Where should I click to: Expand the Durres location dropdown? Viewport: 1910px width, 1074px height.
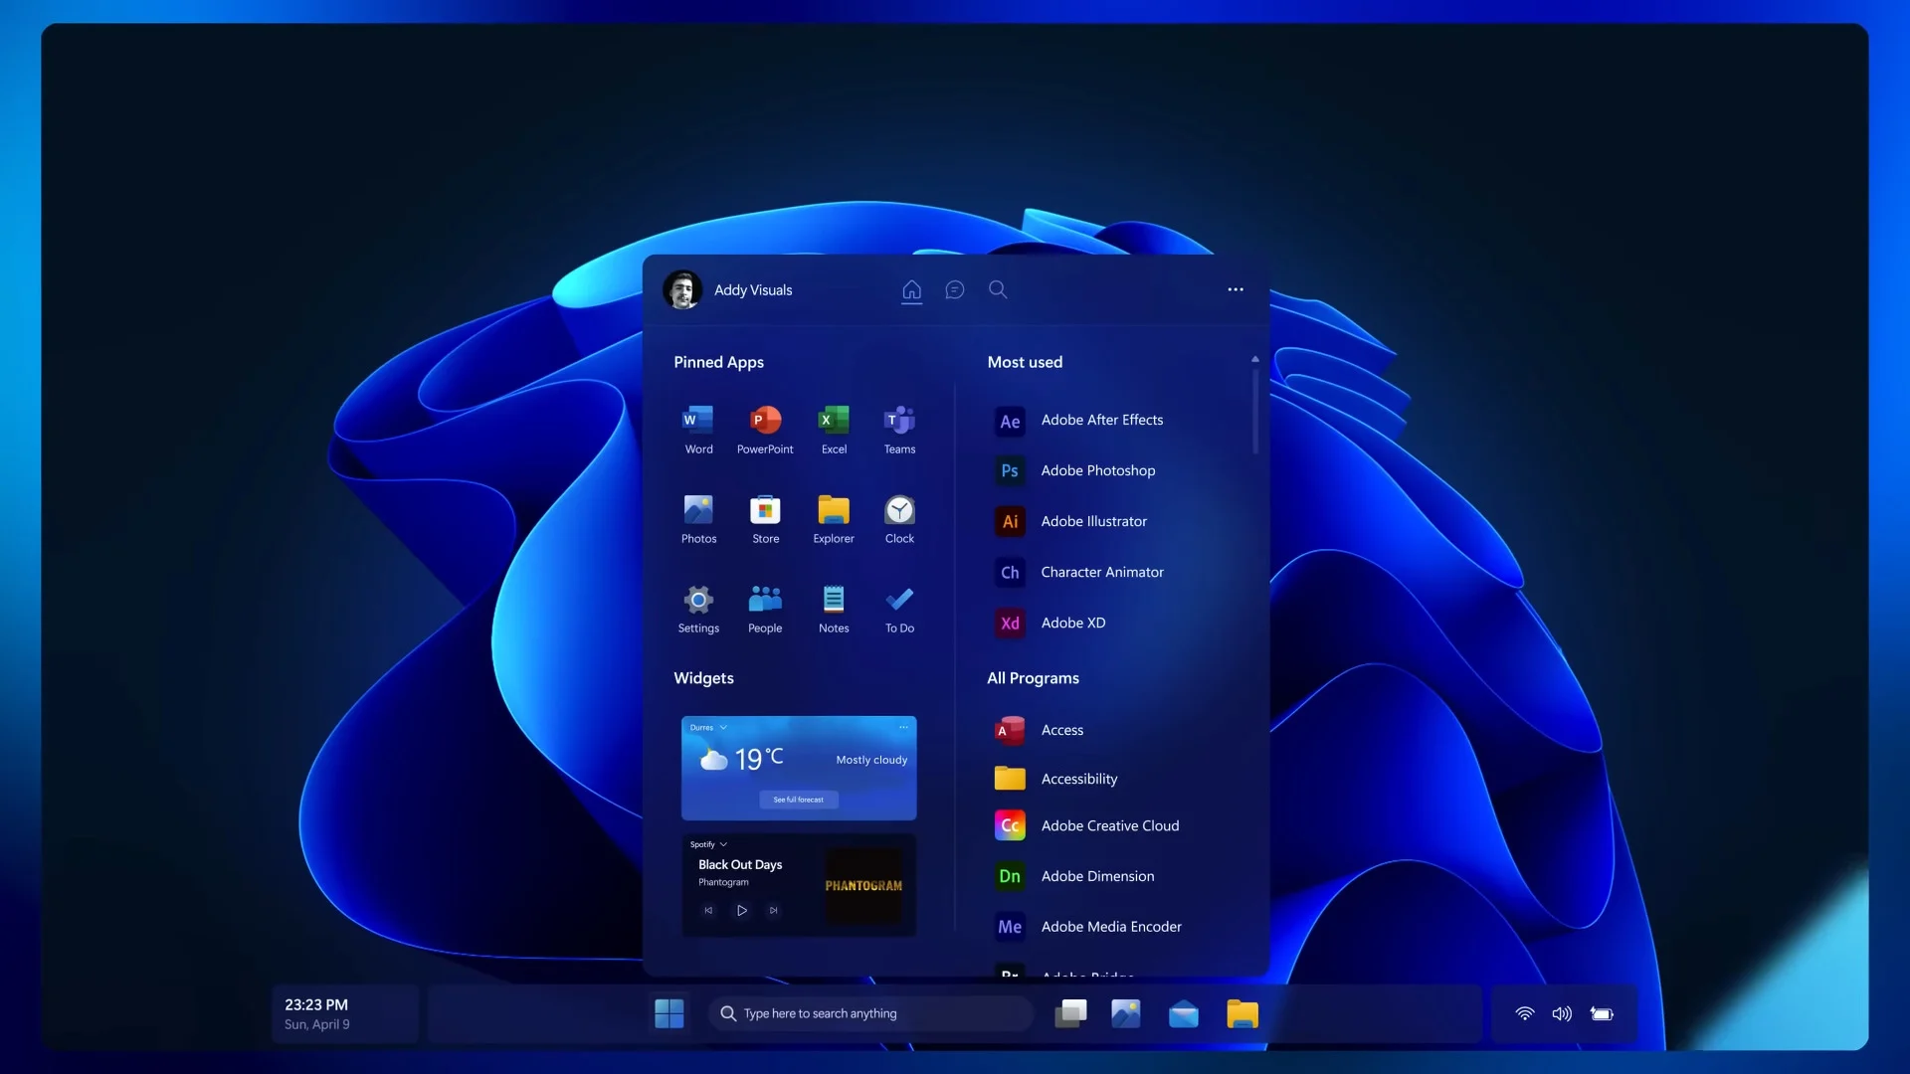(723, 728)
